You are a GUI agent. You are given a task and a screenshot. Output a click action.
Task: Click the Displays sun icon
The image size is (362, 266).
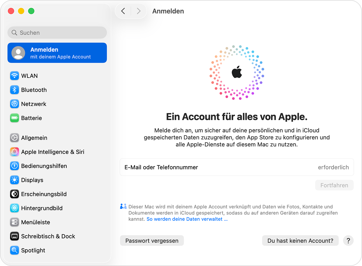coord(14,180)
